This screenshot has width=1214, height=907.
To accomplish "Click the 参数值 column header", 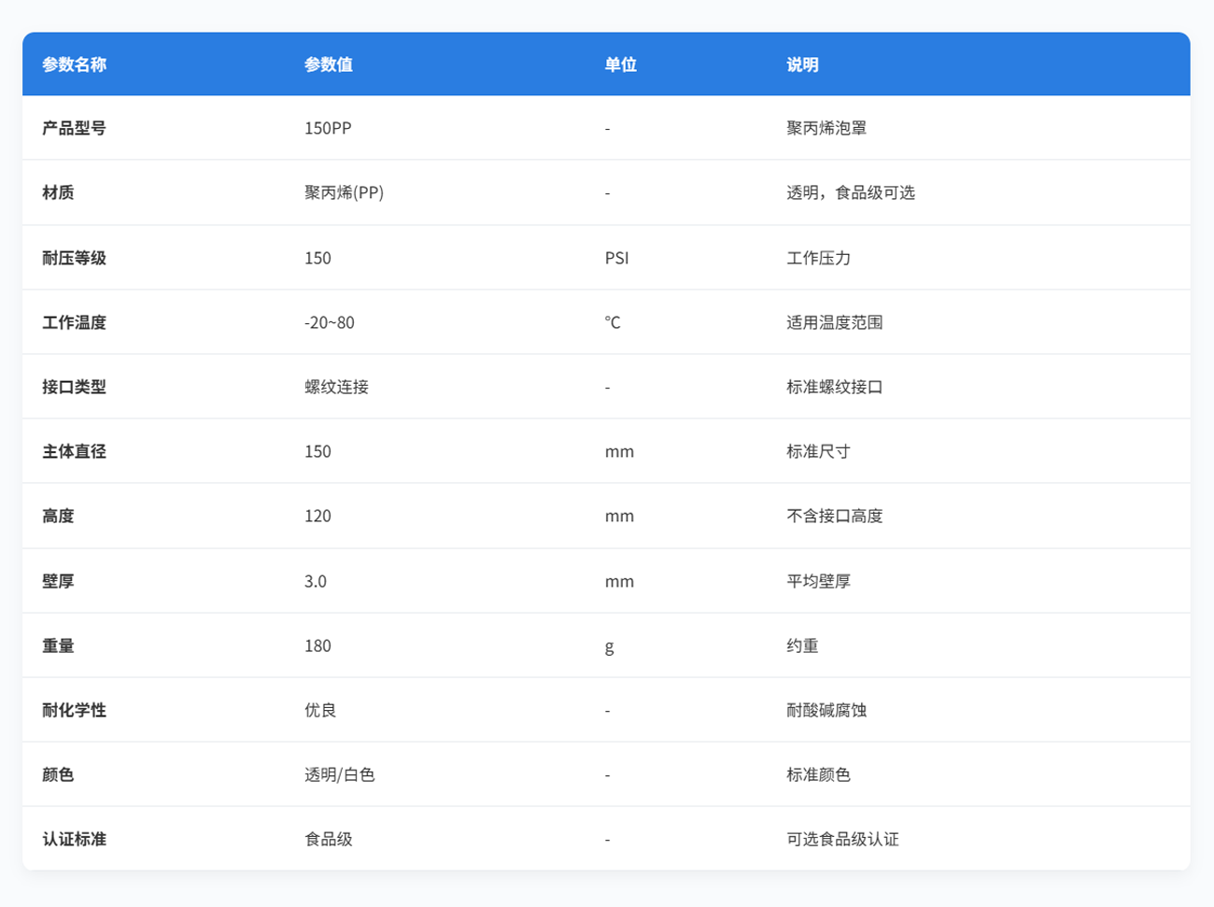I will 328,64.
